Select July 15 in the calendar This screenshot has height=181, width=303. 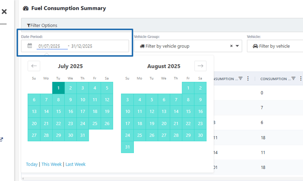58,111
